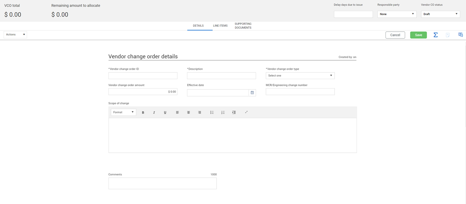
Task: Click the green Save button
Action: point(418,35)
